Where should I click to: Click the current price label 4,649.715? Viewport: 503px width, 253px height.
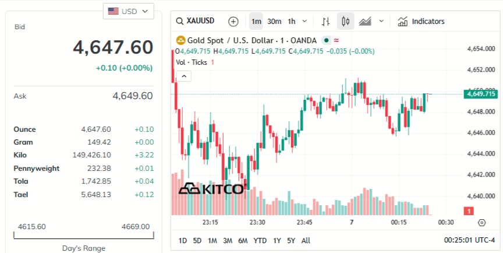tap(480, 93)
